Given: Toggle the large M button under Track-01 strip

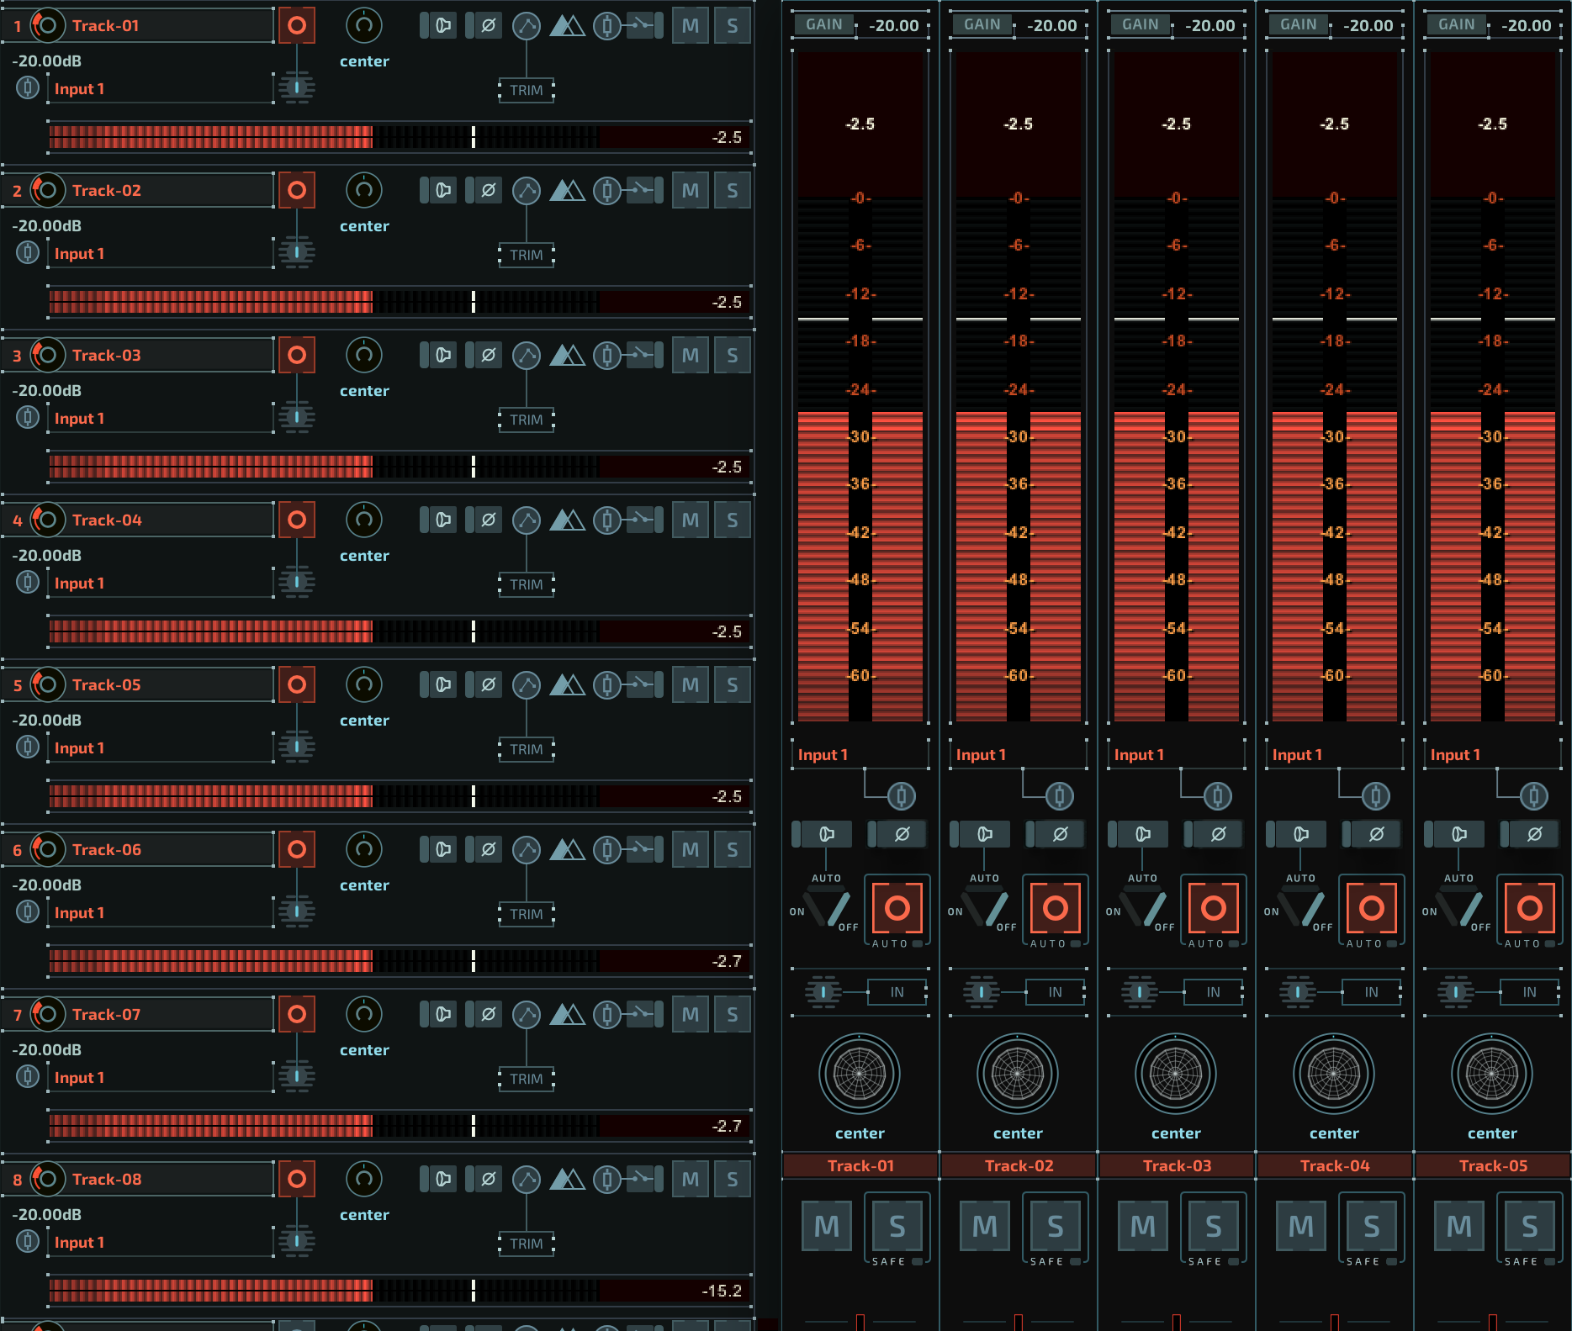Looking at the screenshot, I should click(827, 1226).
